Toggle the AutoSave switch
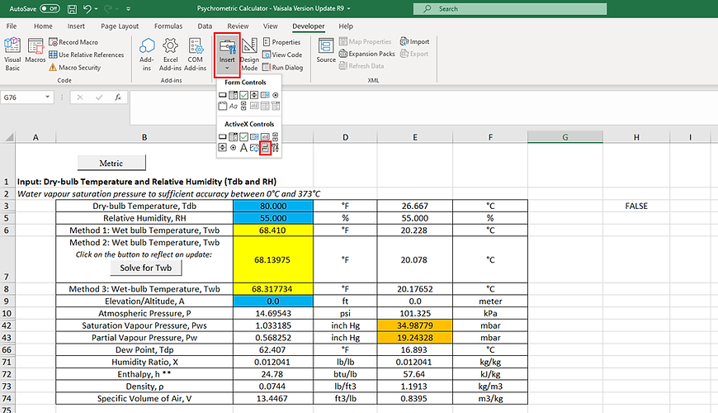Screen dimensions: 718x413 coord(50,8)
